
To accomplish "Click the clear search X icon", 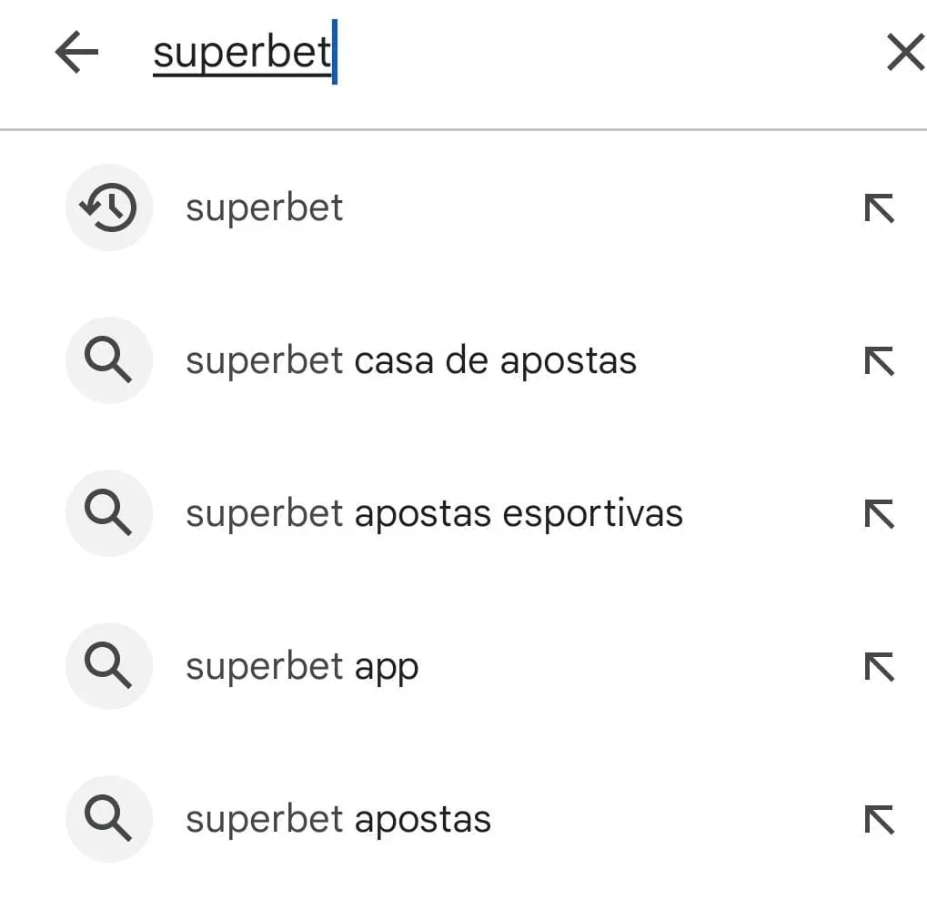I will (x=904, y=52).
